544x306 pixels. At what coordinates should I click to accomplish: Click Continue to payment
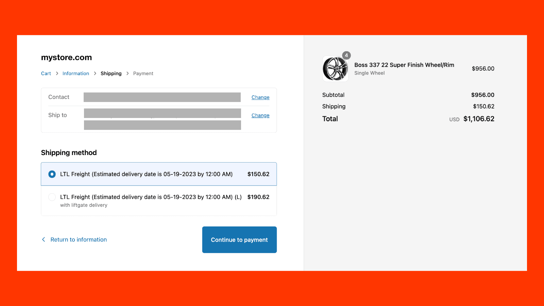[239, 240]
